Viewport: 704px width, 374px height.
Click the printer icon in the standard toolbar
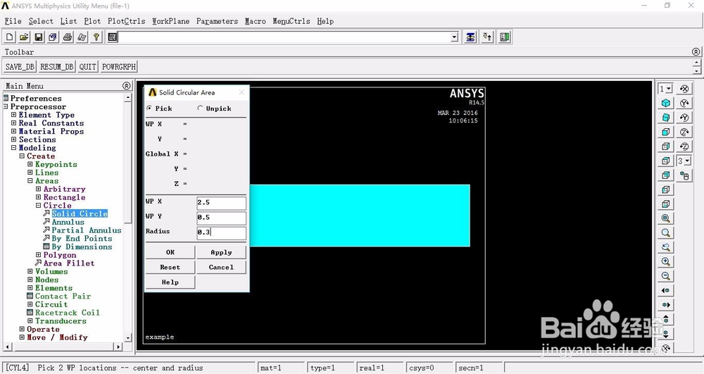[68, 37]
